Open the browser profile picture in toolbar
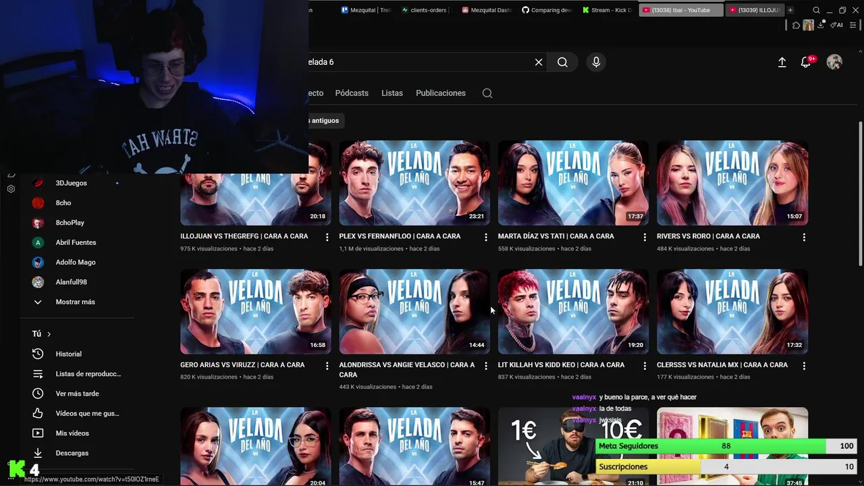This screenshot has width=864, height=486. (x=809, y=25)
